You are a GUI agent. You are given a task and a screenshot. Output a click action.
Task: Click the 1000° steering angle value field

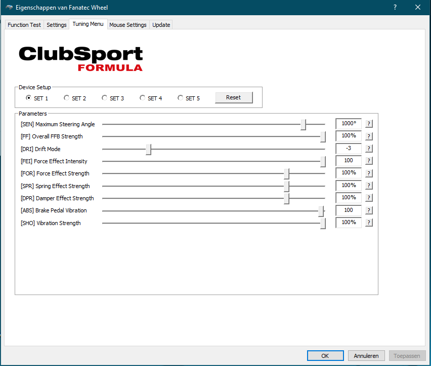point(349,124)
